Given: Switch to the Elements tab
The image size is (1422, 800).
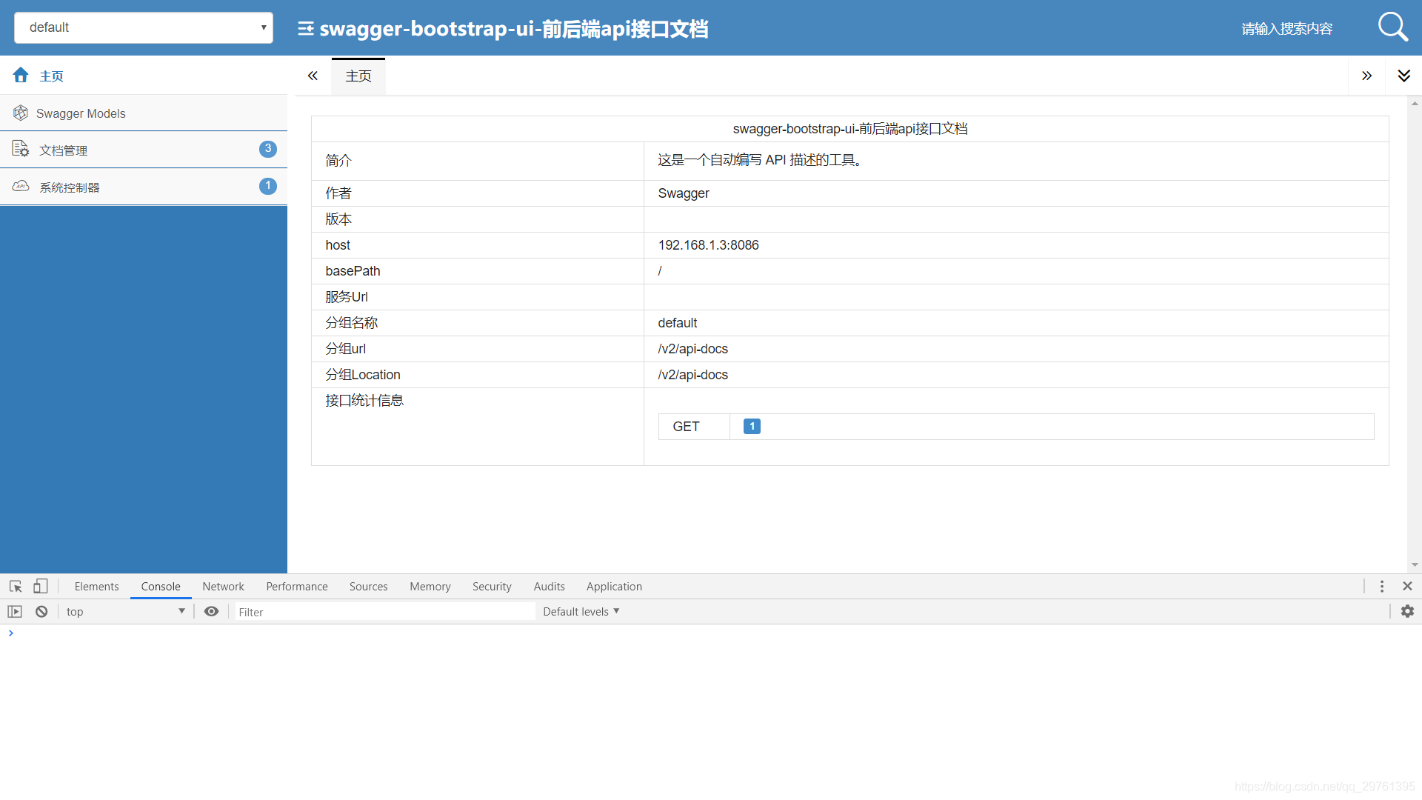Looking at the screenshot, I should tap(96, 586).
